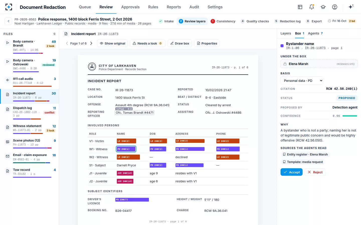
Task: Switch to the Layers panel tab
Action: [286, 33]
